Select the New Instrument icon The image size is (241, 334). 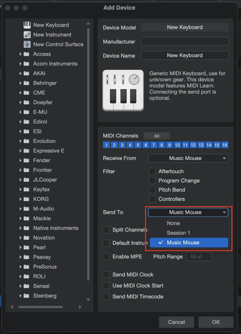click(x=27, y=35)
